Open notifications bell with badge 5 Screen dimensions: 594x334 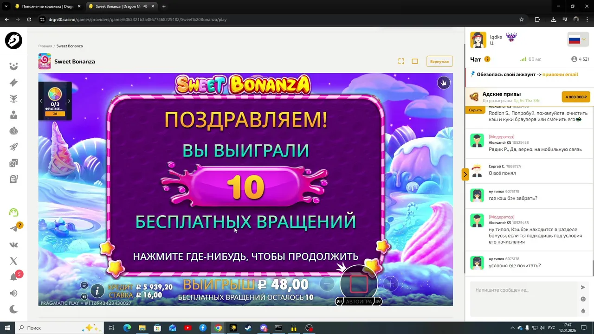pyautogui.click(x=13, y=277)
